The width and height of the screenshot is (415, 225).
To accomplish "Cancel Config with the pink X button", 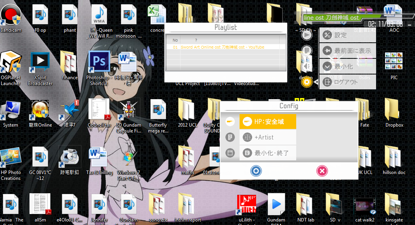I will 322,171.
